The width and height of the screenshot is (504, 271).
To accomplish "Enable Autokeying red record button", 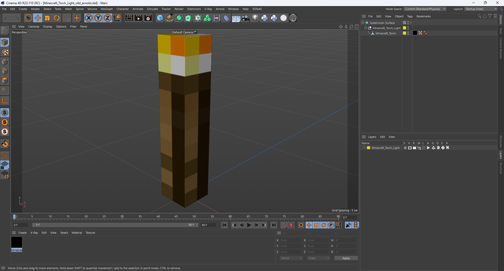I will tap(291, 225).
